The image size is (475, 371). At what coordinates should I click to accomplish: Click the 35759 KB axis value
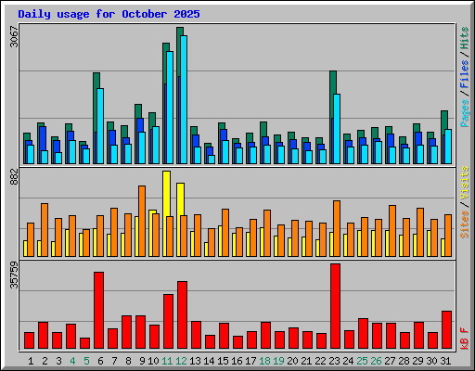[x=14, y=275]
